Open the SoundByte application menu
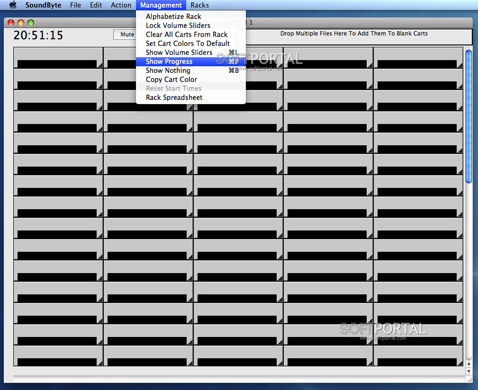478x390 pixels. pos(43,5)
